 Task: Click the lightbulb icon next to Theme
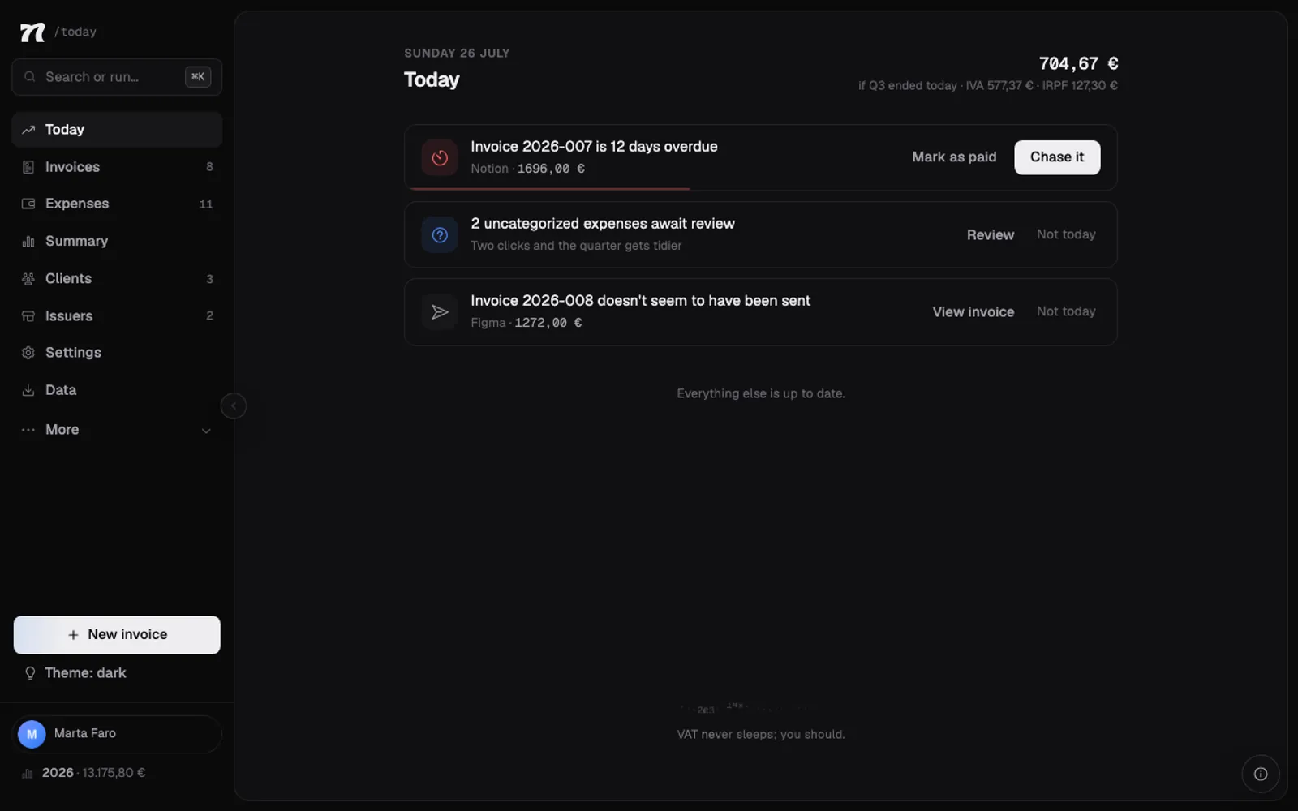pyautogui.click(x=30, y=673)
